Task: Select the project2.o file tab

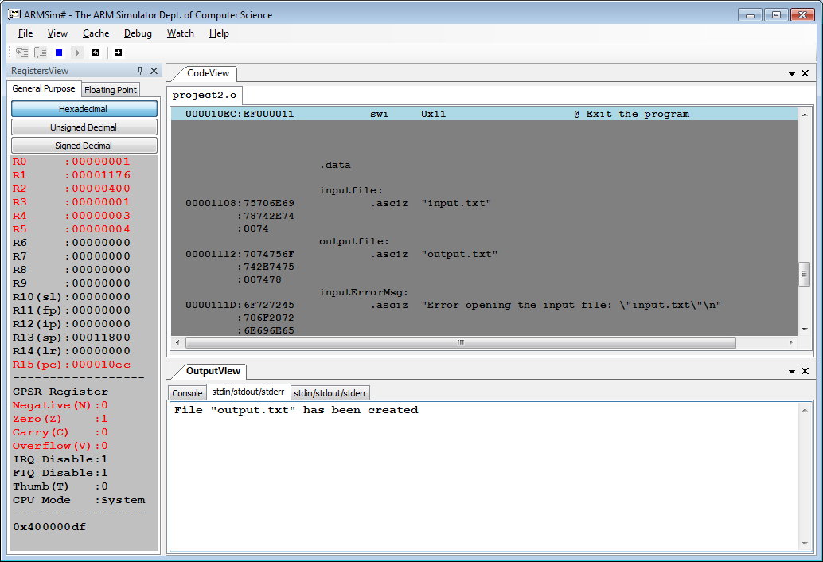Action: click(x=205, y=95)
